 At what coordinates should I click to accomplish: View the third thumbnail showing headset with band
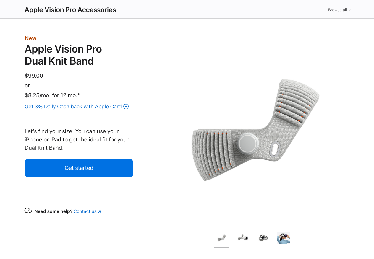pos(263,238)
